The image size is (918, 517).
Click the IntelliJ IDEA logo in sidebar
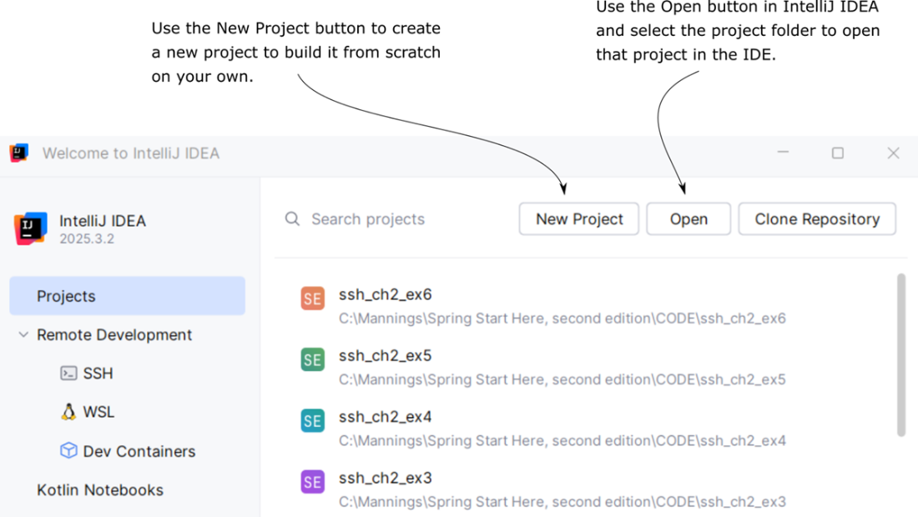click(x=31, y=228)
